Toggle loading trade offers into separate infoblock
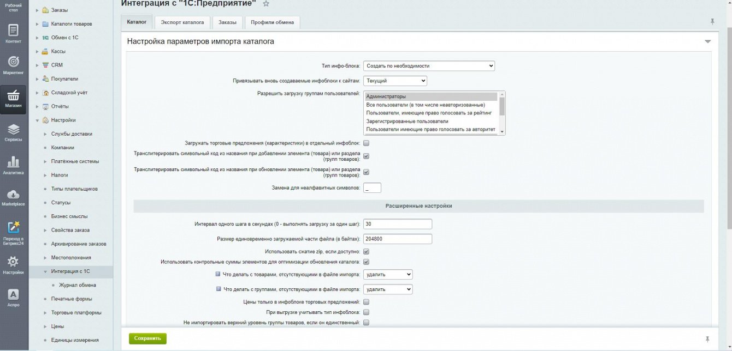The width and height of the screenshot is (732, 351). [367, 143]
